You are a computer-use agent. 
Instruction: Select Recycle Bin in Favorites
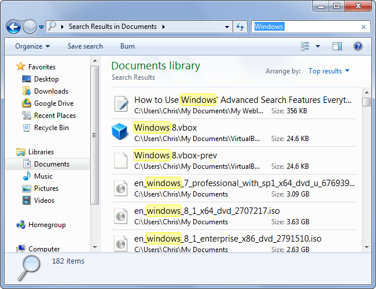coord(51,128)
